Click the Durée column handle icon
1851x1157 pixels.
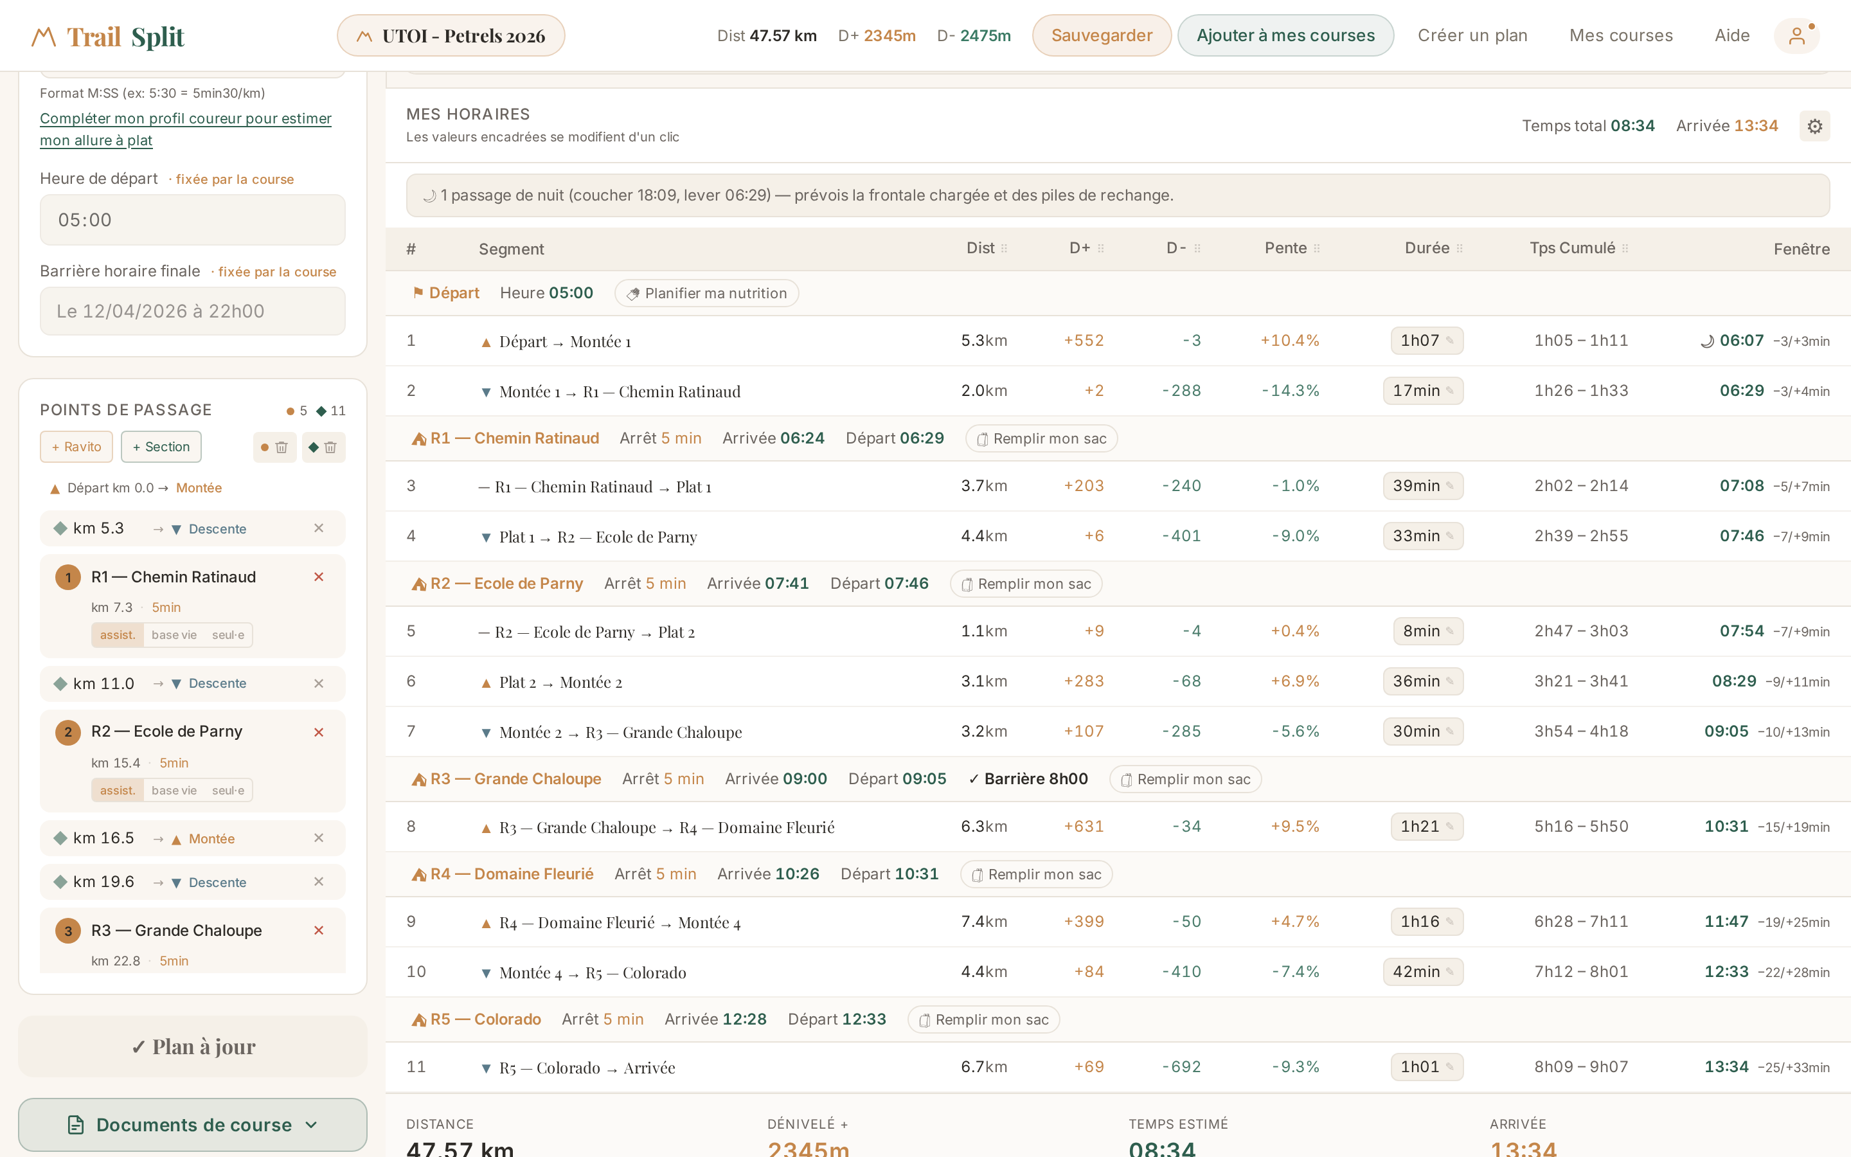click(x=1460, y=249)
